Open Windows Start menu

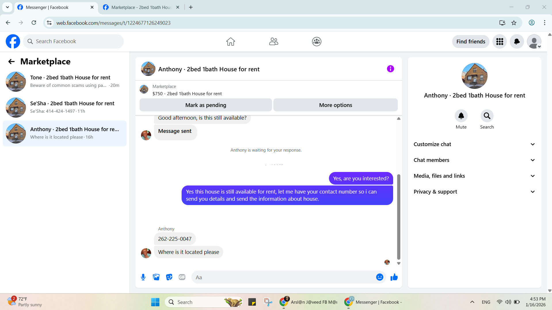[155, 302]
